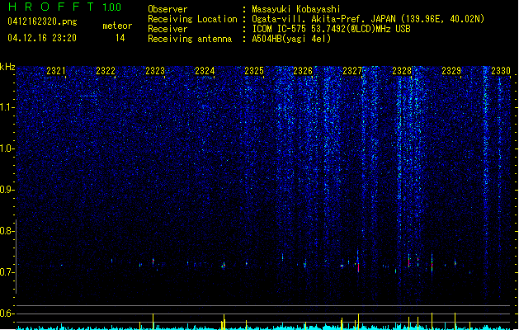Click the 2326 time marker
The image size is (519, 330).
click(303, 71)
